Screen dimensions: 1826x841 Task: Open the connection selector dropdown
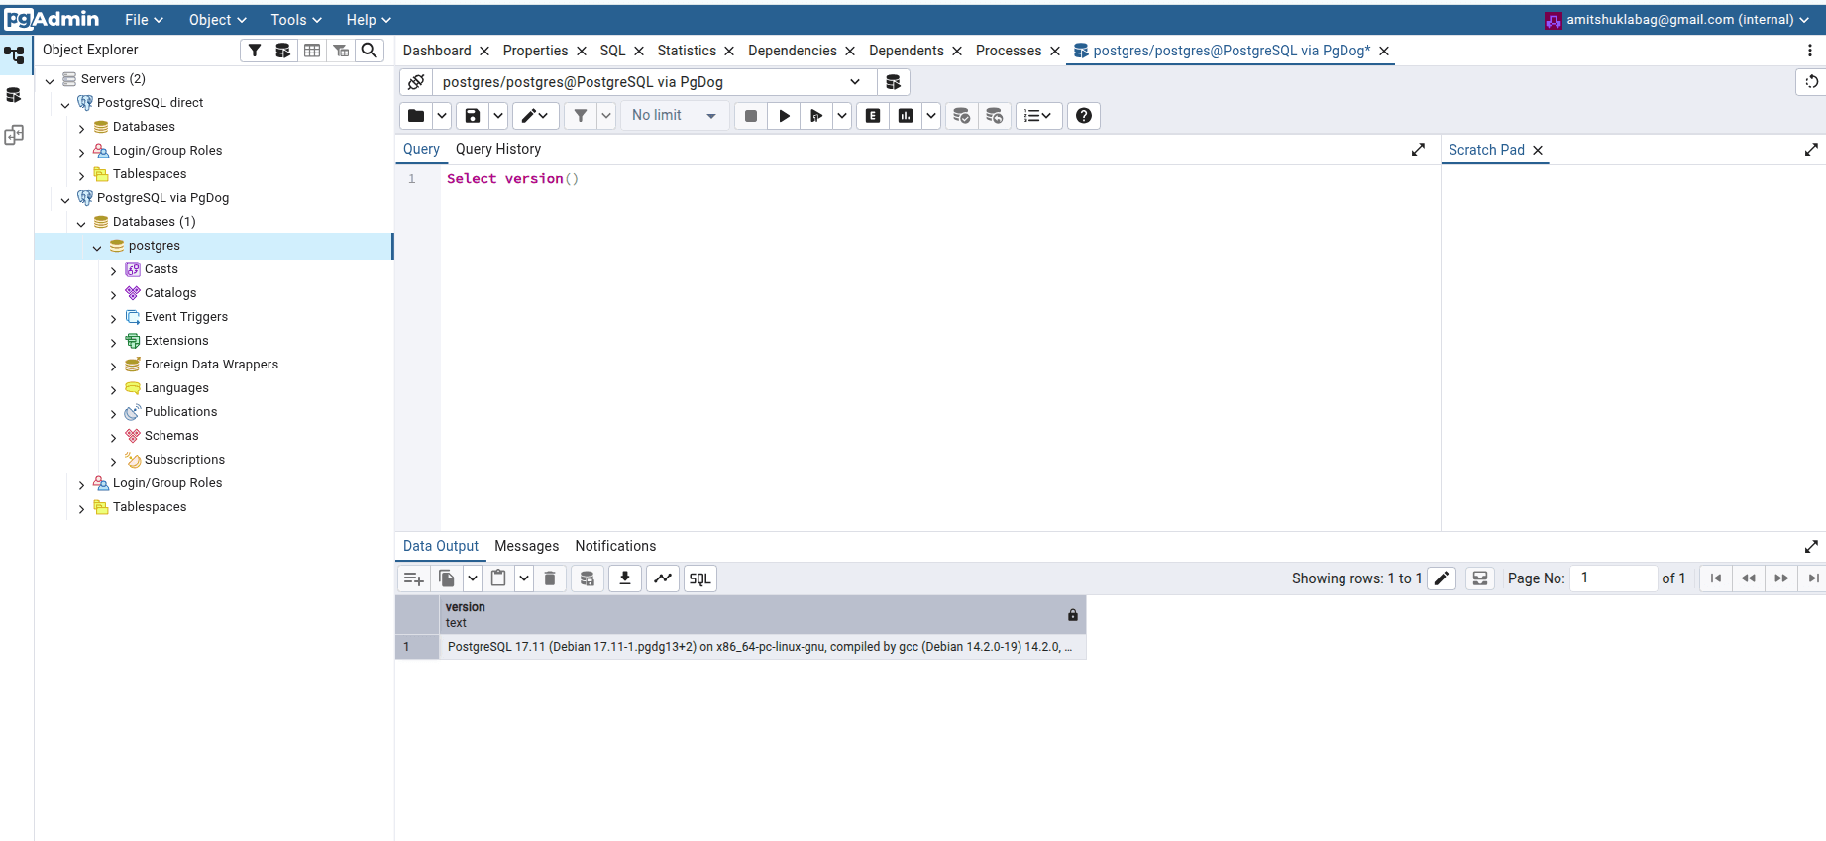pyautogui.click(x=654, y=82)
